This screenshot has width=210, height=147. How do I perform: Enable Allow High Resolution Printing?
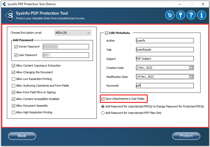(x=13, y=112)
